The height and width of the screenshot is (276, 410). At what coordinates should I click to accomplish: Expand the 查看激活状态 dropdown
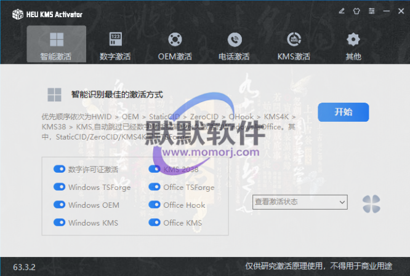click(x=300, y=202)
